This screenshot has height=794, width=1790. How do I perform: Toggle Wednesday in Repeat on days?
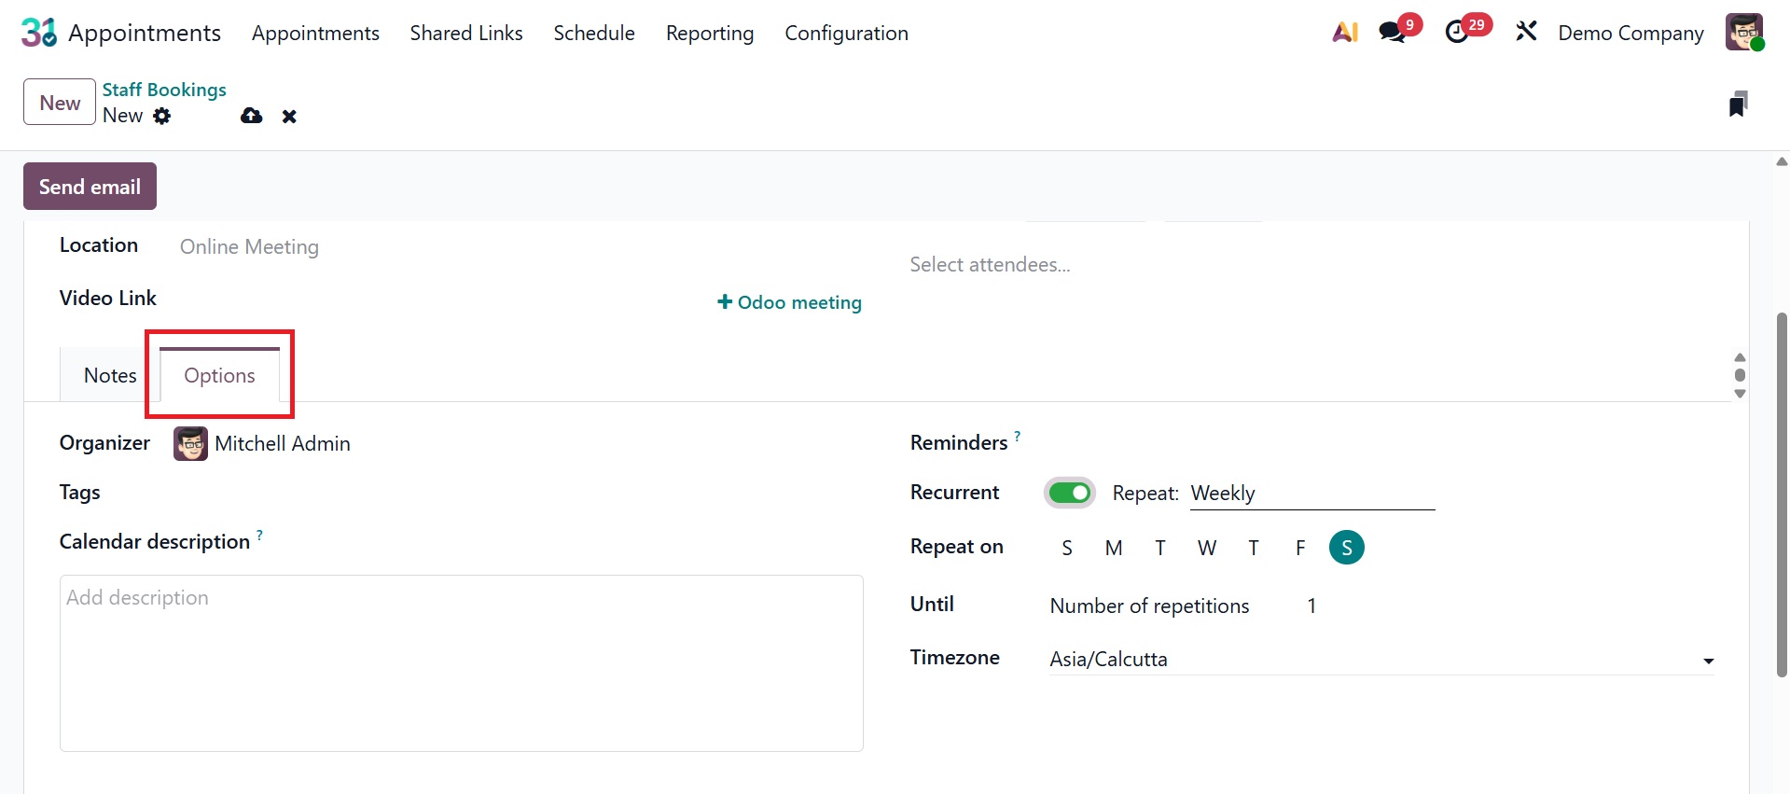1207,548
